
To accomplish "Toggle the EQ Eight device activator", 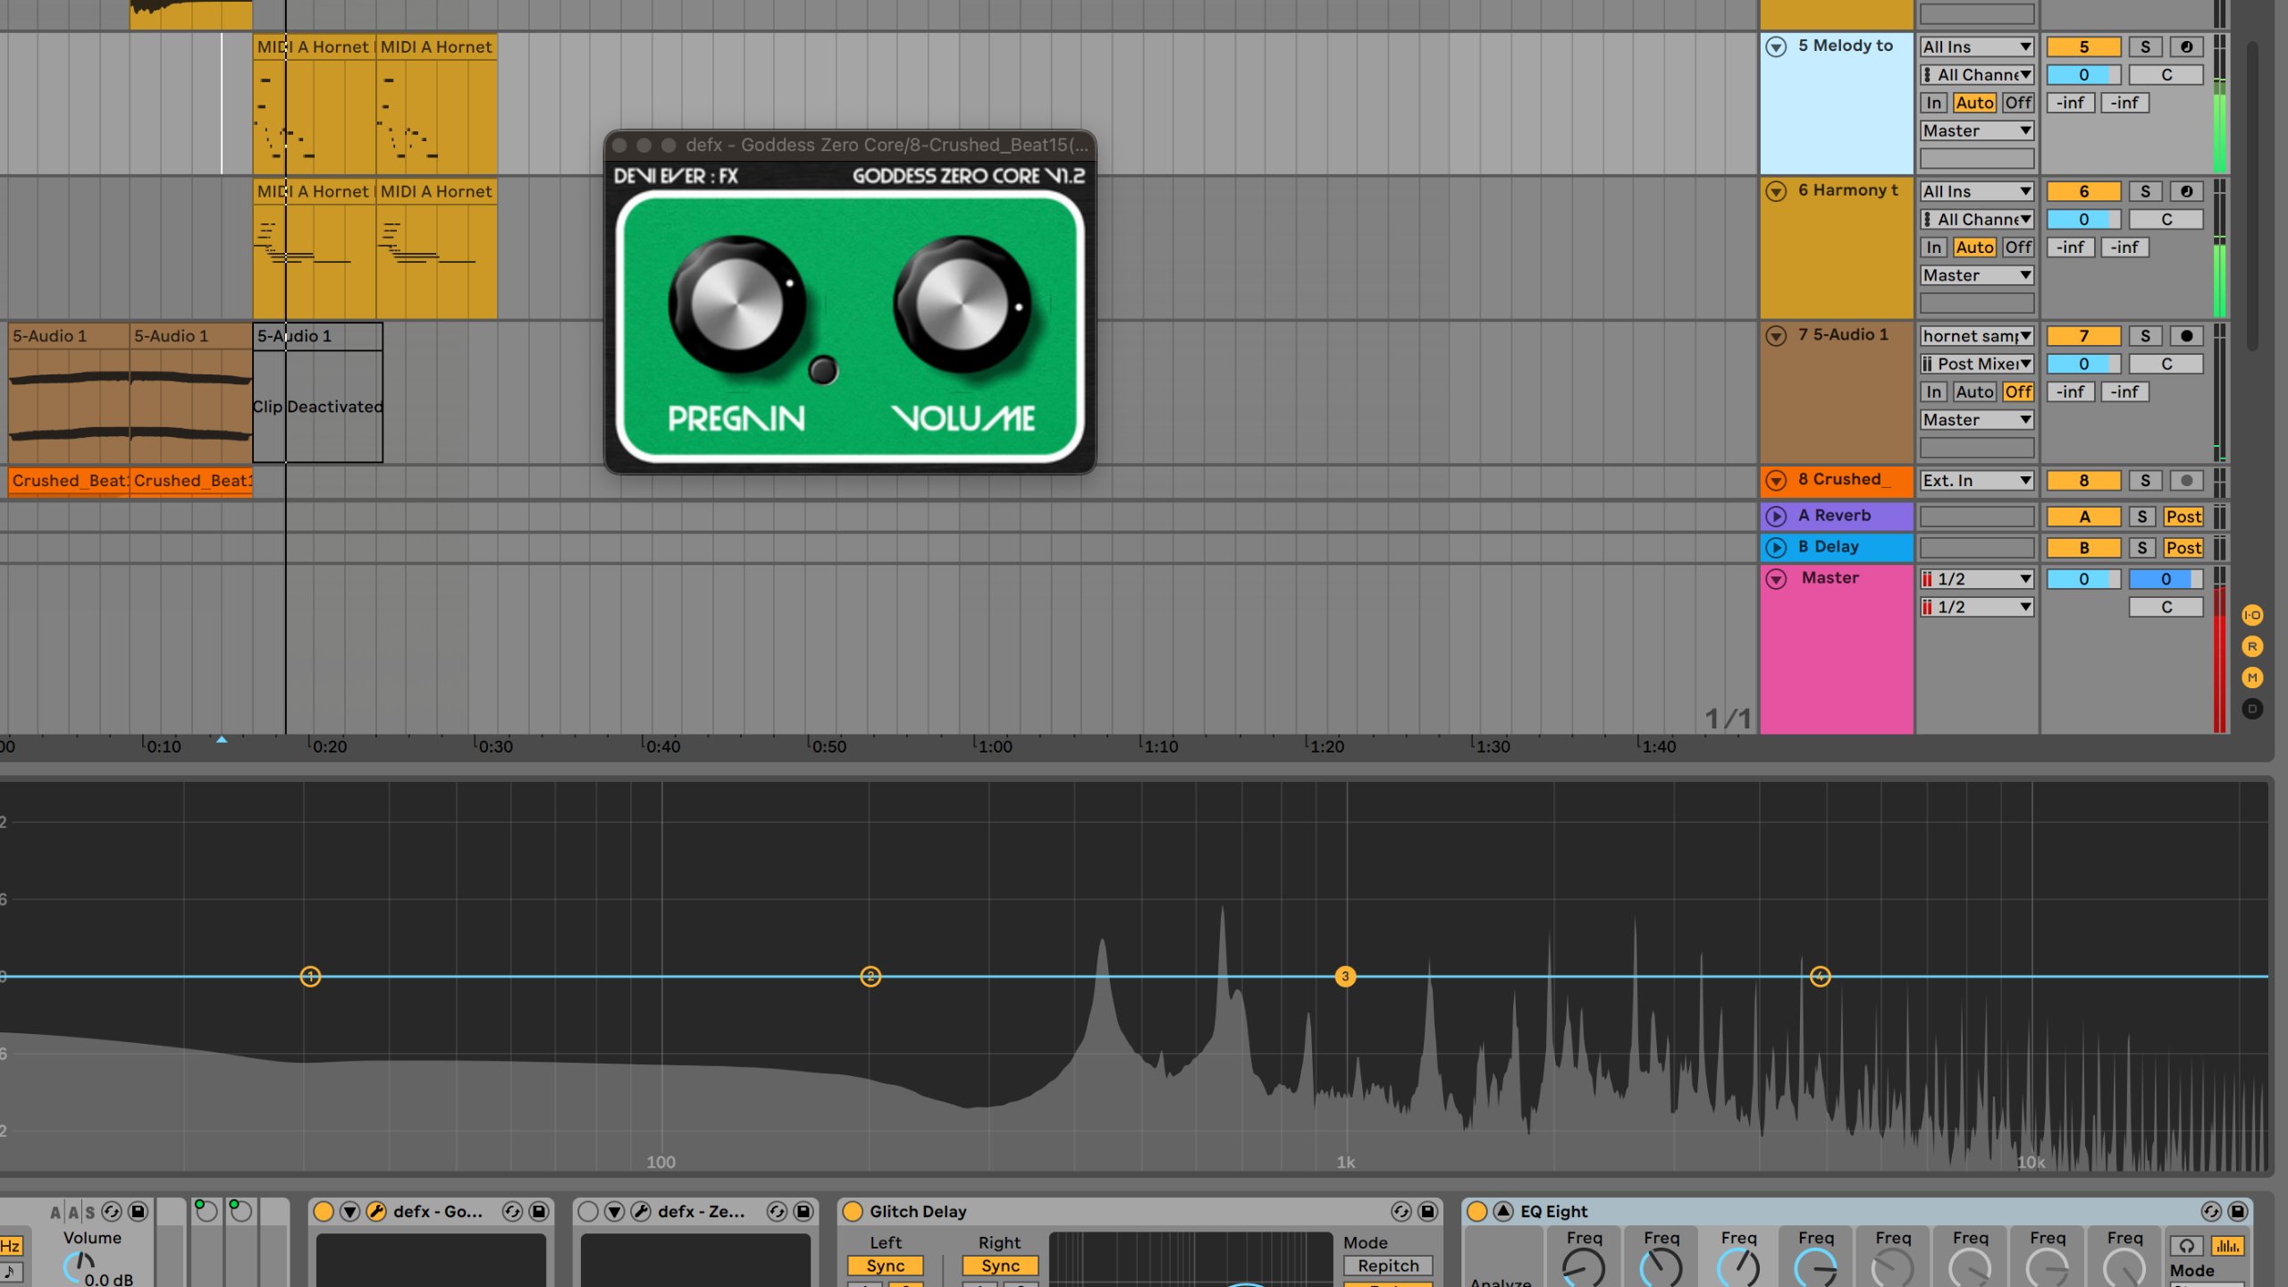I will 1476,1211.
